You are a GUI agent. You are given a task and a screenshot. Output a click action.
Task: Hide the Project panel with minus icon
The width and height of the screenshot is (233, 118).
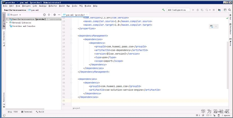(x=59, y=15)
